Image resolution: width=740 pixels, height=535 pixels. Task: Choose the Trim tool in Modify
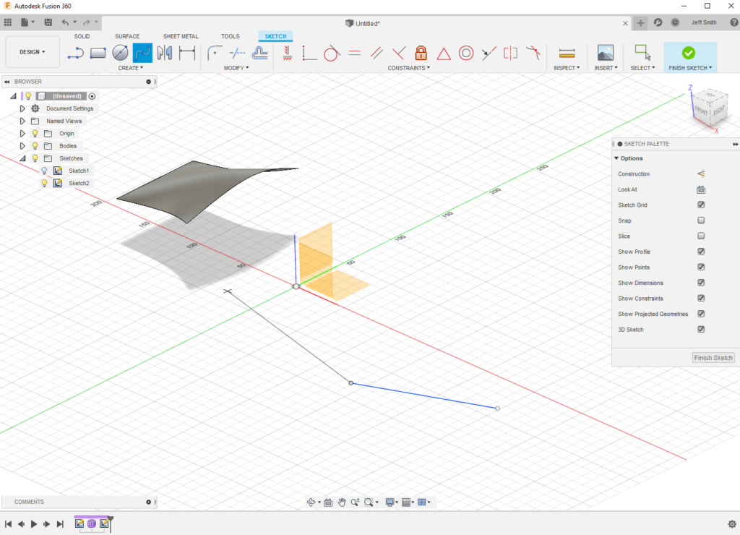click(236, 53)
